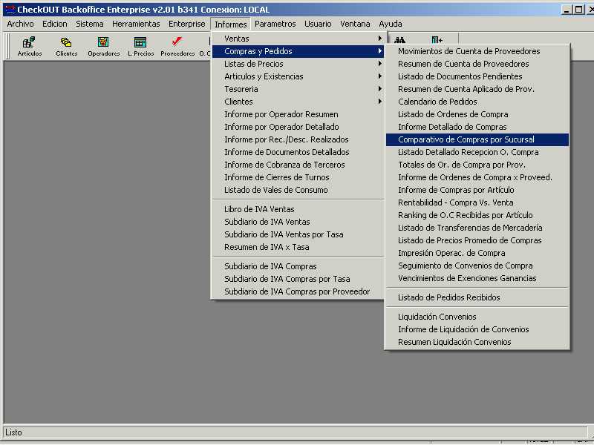
Task: Select Informe de Compras por Artículo
Action: [x=477, y=190]
